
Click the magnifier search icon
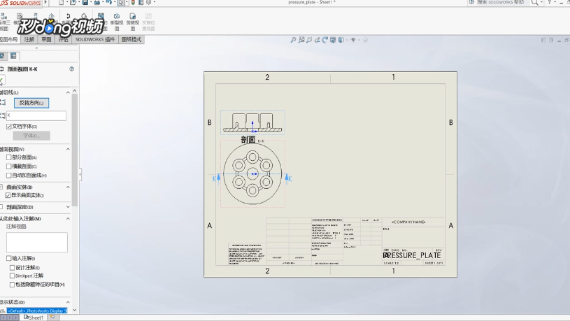(534, 3)
